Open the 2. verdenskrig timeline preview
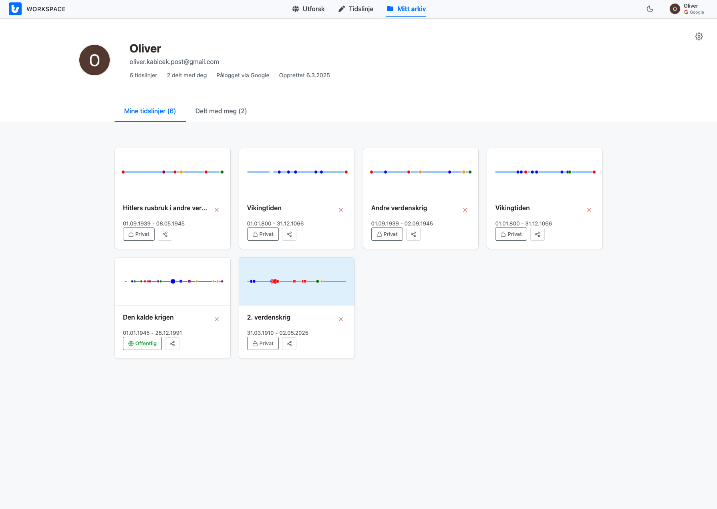717x509 pixels. 296,282
